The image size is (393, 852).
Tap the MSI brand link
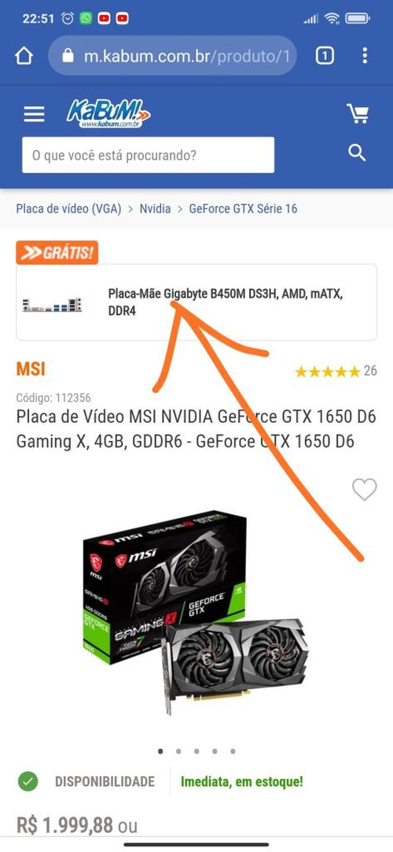pos(31,369)
